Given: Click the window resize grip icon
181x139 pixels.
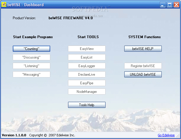Looking at the screenshot, I should 178,136.
